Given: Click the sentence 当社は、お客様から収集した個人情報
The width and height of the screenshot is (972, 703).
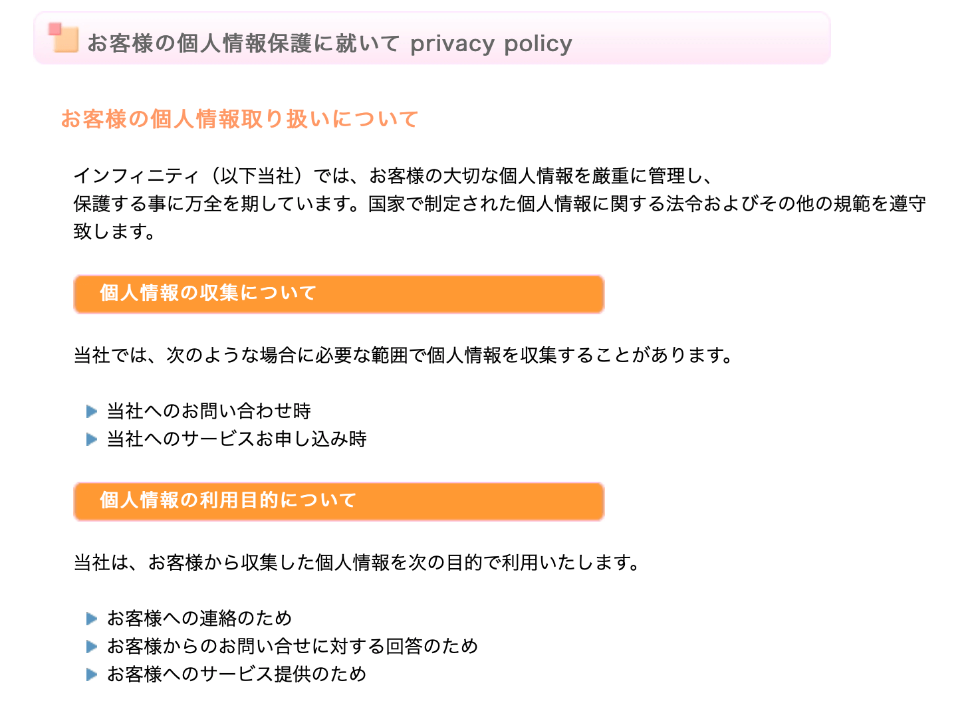Looking at the screenshot, I should click(x=357, y=563).
